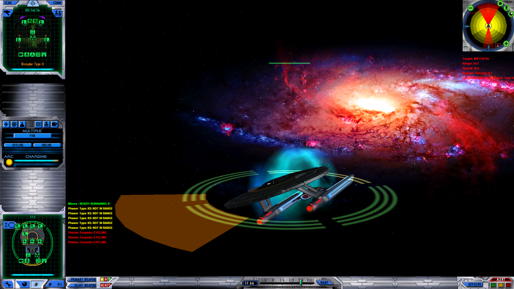Click the center of the tactical radar map
Image resolution: width=514 pixels, height=289 pixels.
(x=488, y=26)
